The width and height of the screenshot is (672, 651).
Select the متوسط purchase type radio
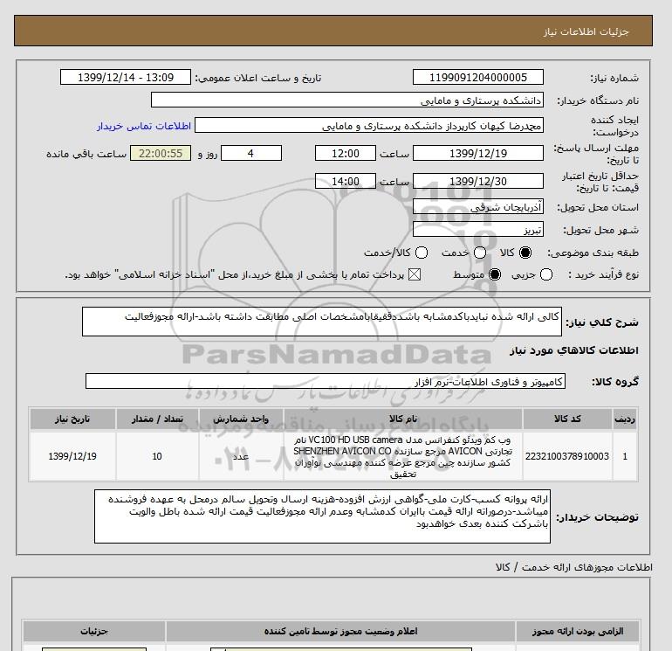point(495,274)
